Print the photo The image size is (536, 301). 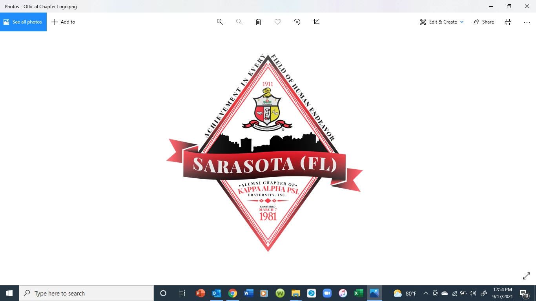[508, 22]
